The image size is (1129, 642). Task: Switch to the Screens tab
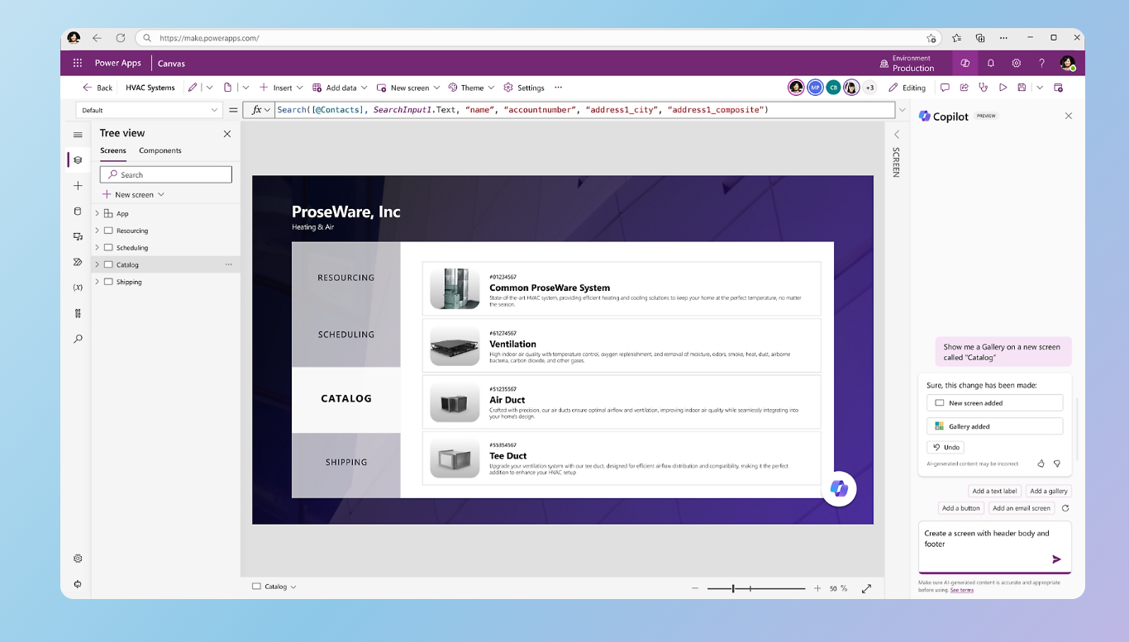click(113, 150)
